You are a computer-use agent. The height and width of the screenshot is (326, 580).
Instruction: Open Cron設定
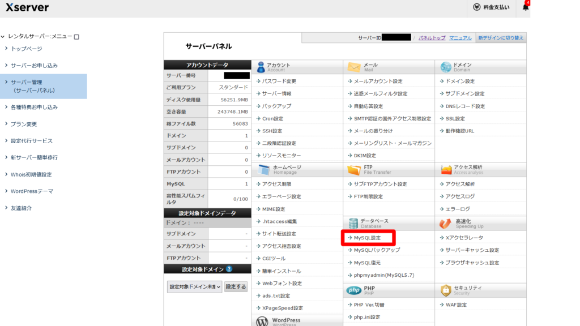click(x=272, y=119)
